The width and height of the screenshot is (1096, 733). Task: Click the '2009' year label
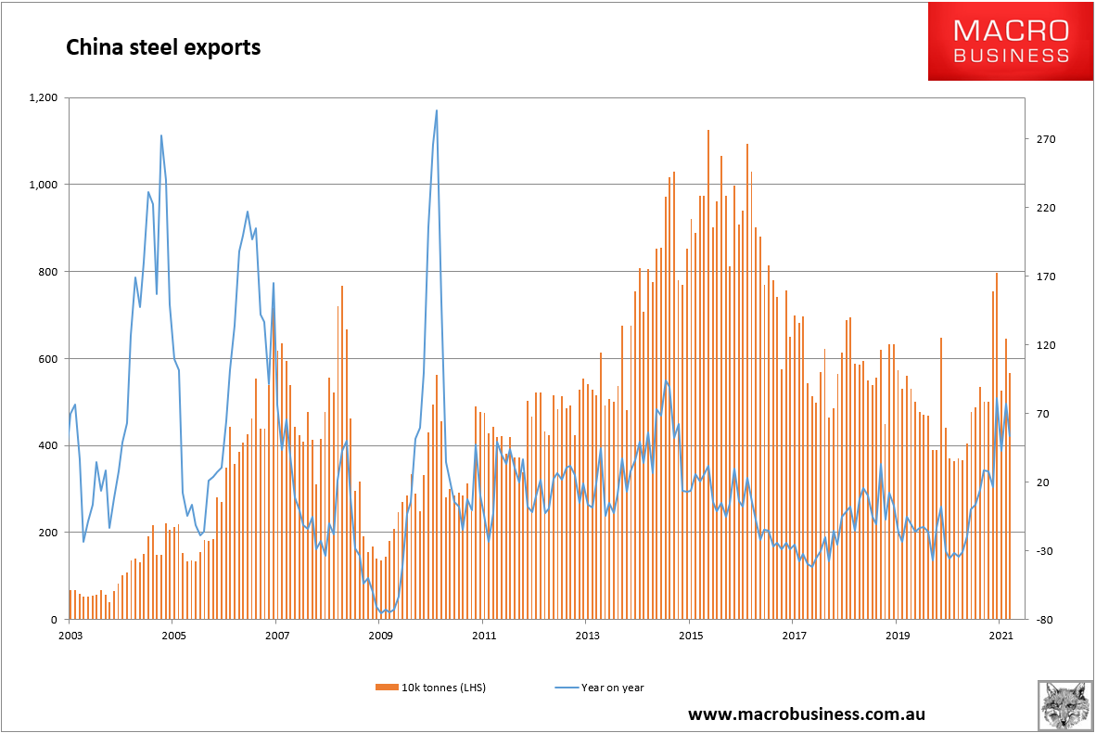coord(381,636)
